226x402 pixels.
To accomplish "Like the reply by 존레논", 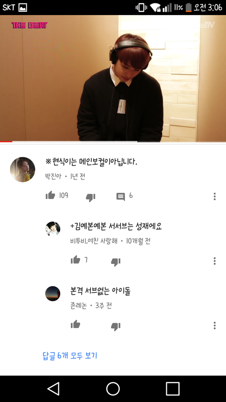I will point(75,324).
